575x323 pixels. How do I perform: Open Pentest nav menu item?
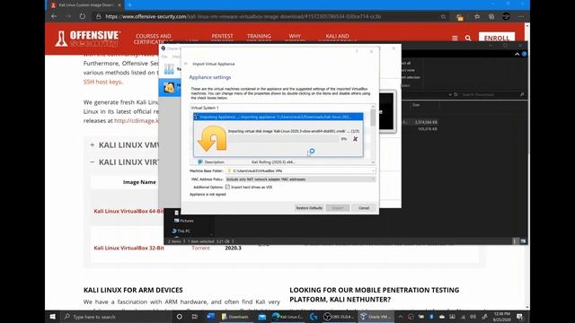(222, 37)
